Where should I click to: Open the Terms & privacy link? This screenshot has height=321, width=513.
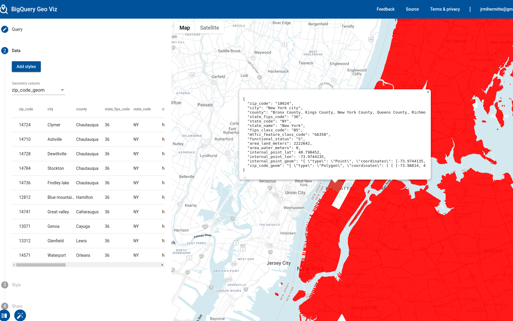point(445,9)
